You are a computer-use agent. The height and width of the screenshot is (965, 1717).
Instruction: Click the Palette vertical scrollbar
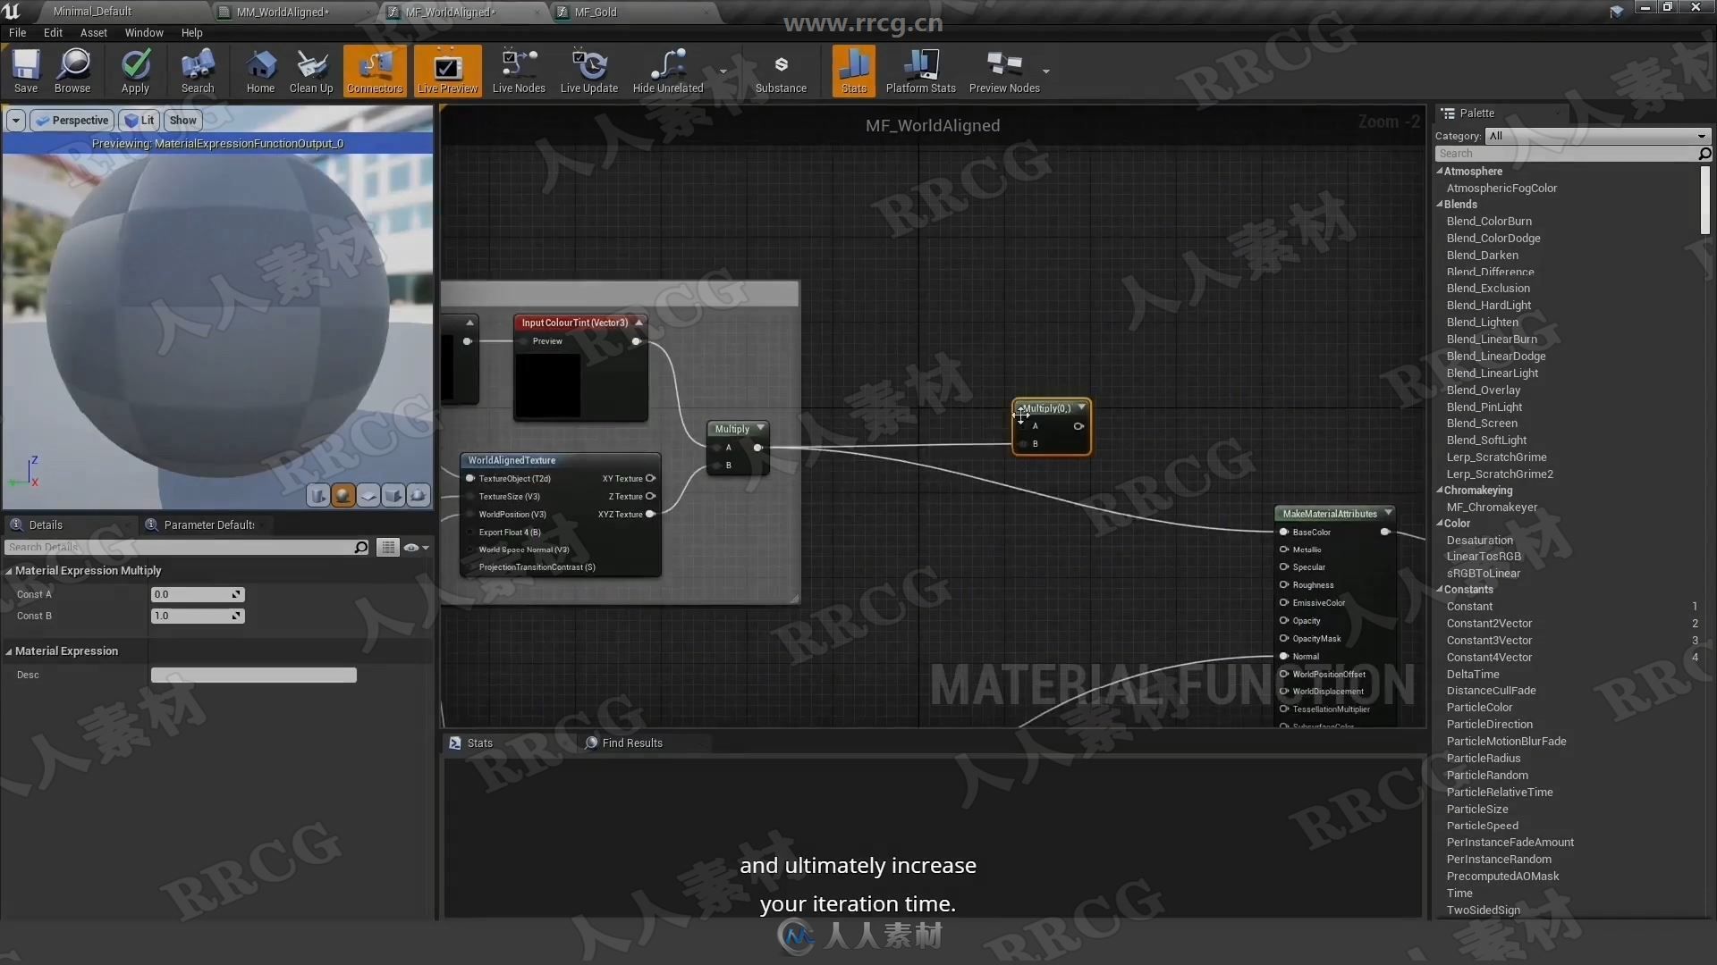coord(1705,200)
